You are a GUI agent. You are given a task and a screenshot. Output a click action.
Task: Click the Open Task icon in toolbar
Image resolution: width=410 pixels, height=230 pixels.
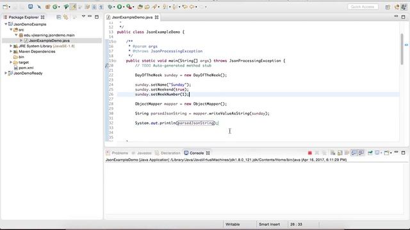[x=147, y=7]
